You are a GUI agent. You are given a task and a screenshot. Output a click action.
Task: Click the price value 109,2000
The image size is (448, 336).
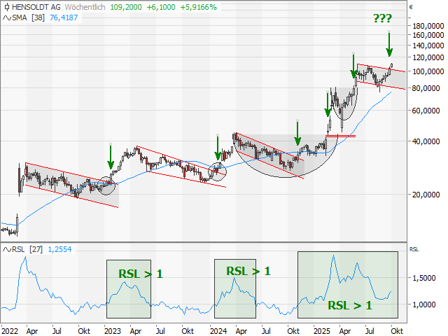pyautogui.click(x=126, y=7)
